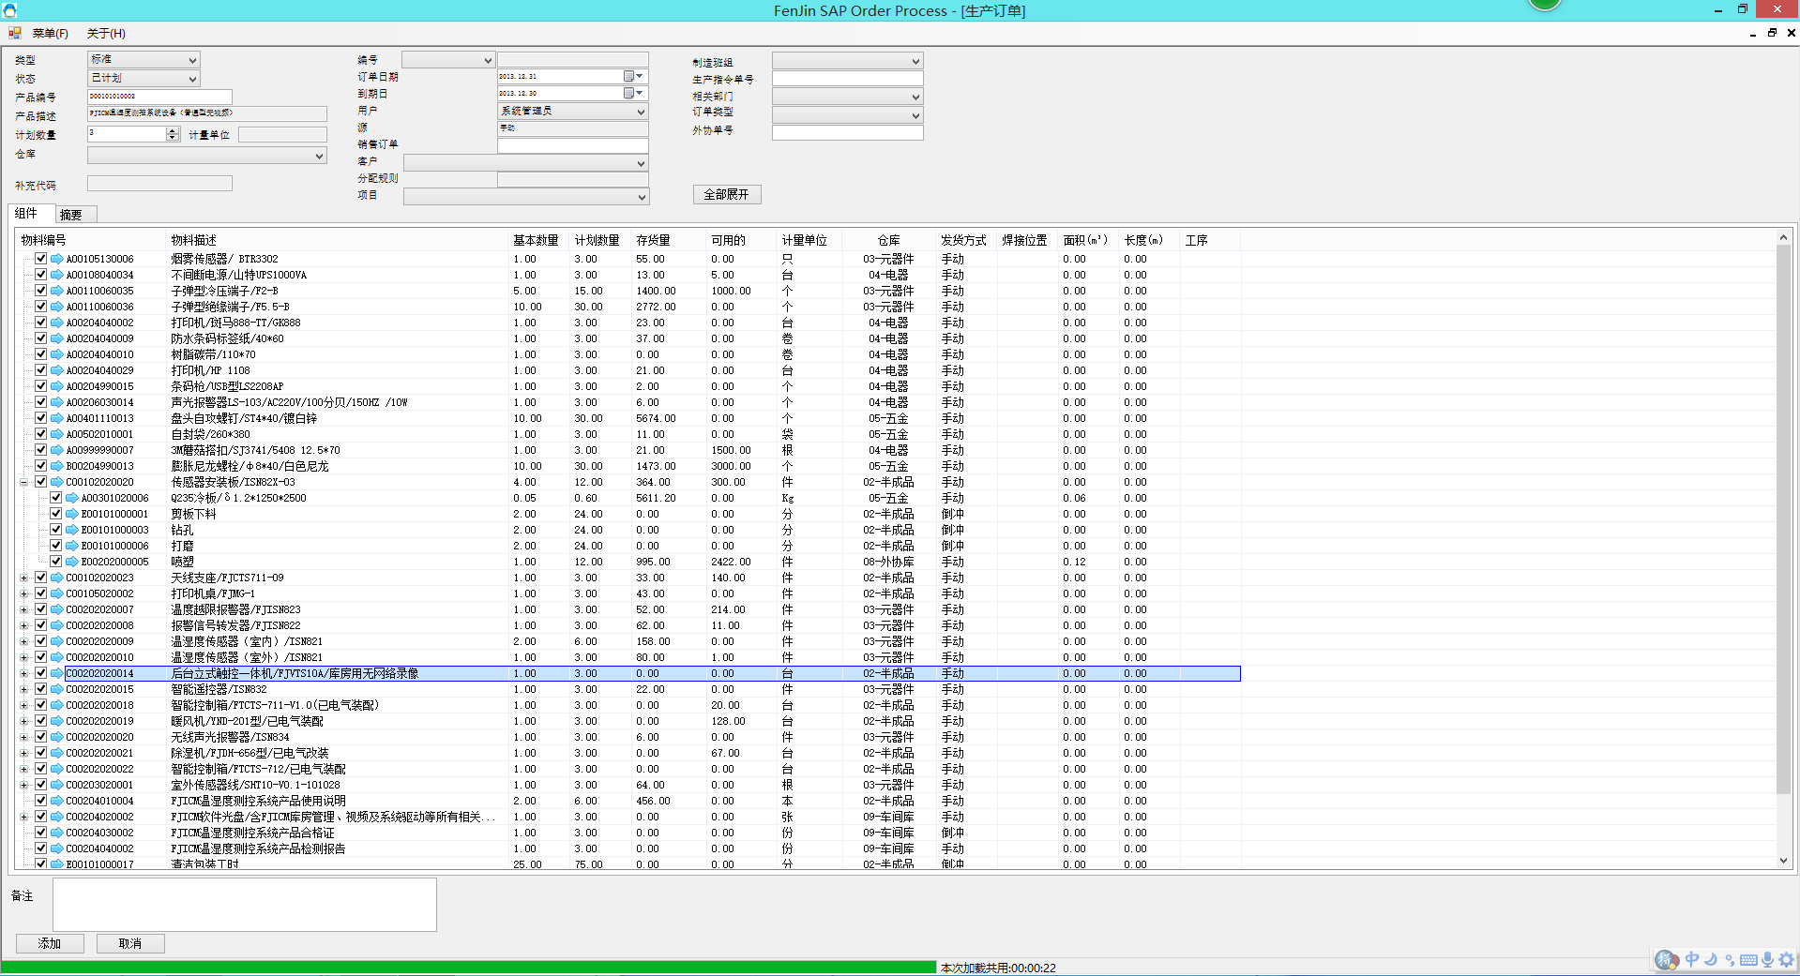Click the 产品编号 input field
The image size is (1800, 976).
159,97
